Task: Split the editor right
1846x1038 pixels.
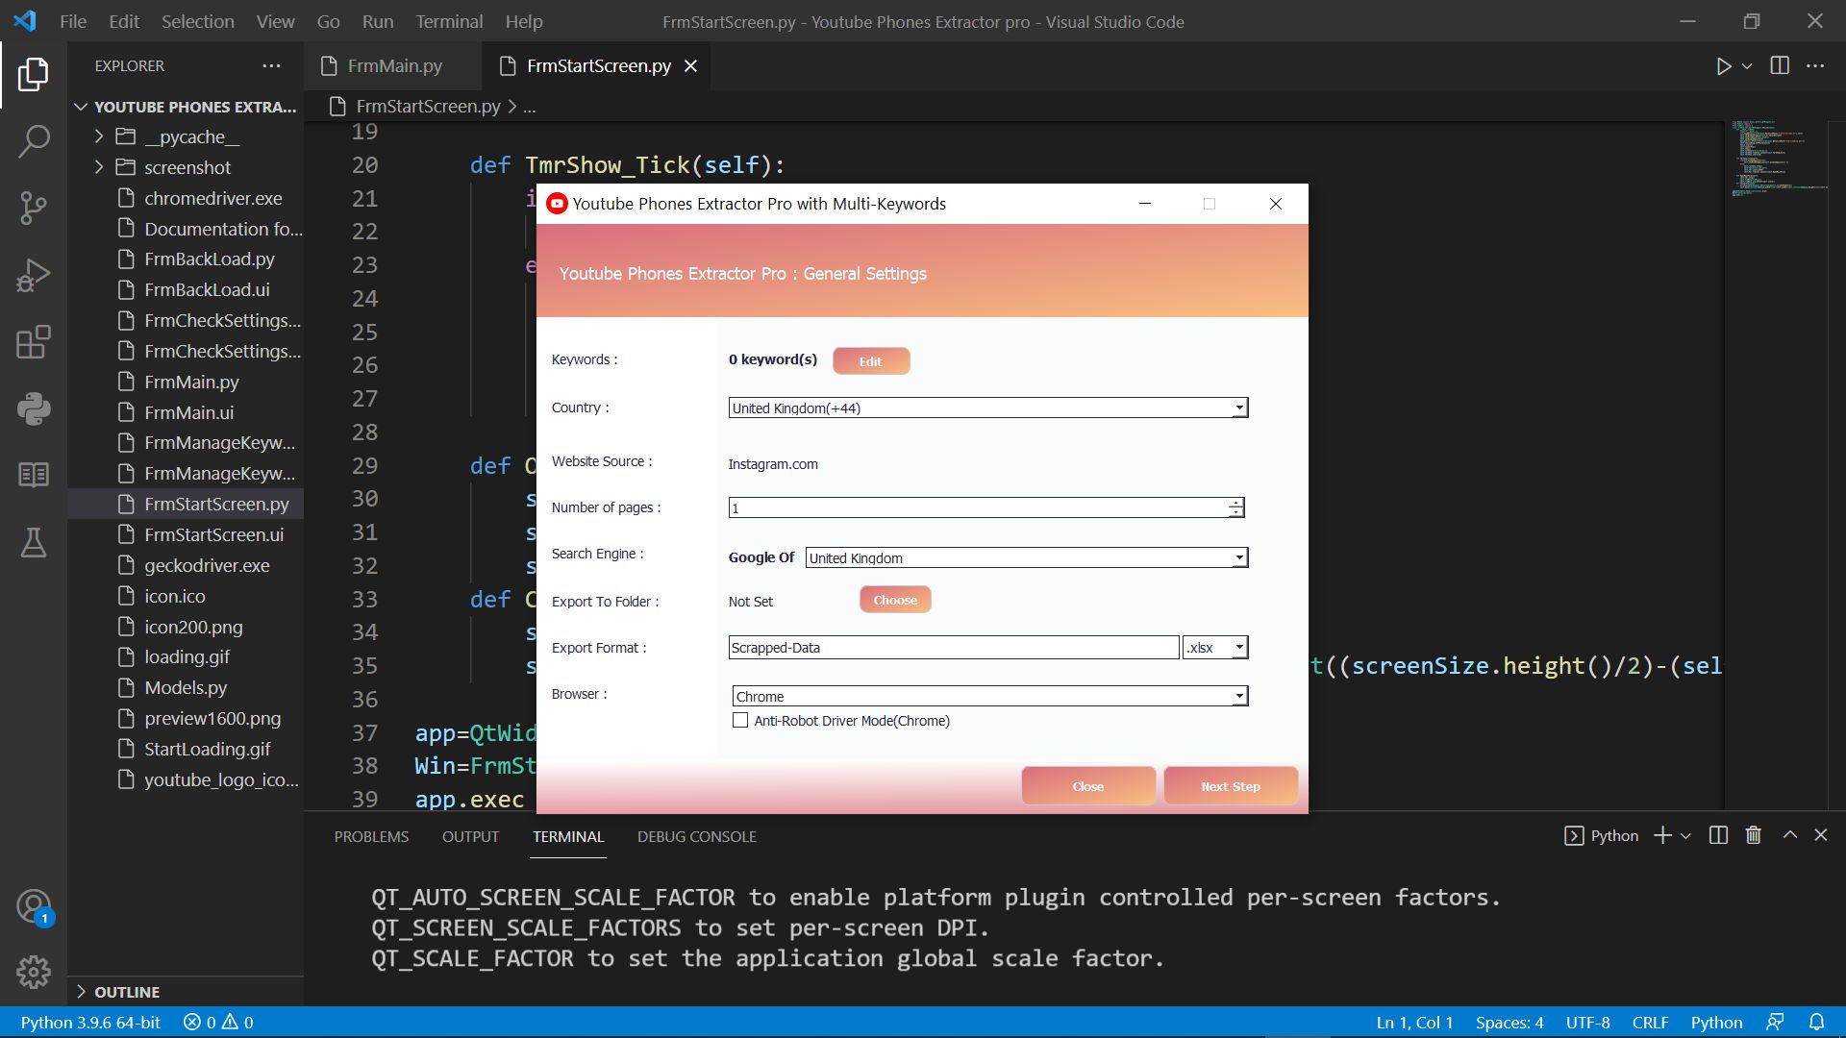Action: click(x=1780, y=65)
